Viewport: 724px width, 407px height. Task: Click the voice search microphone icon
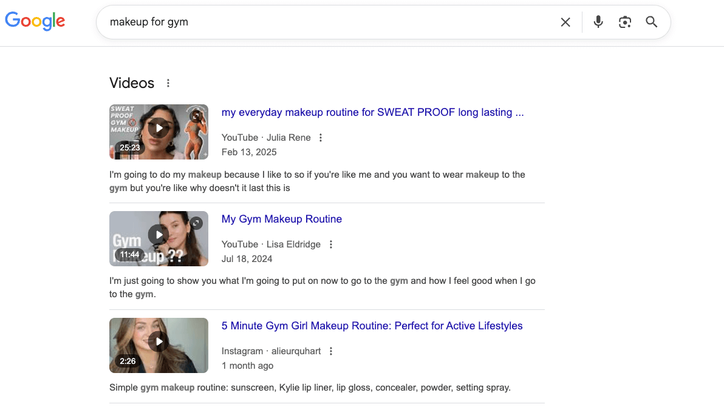(x=598, y=22)
